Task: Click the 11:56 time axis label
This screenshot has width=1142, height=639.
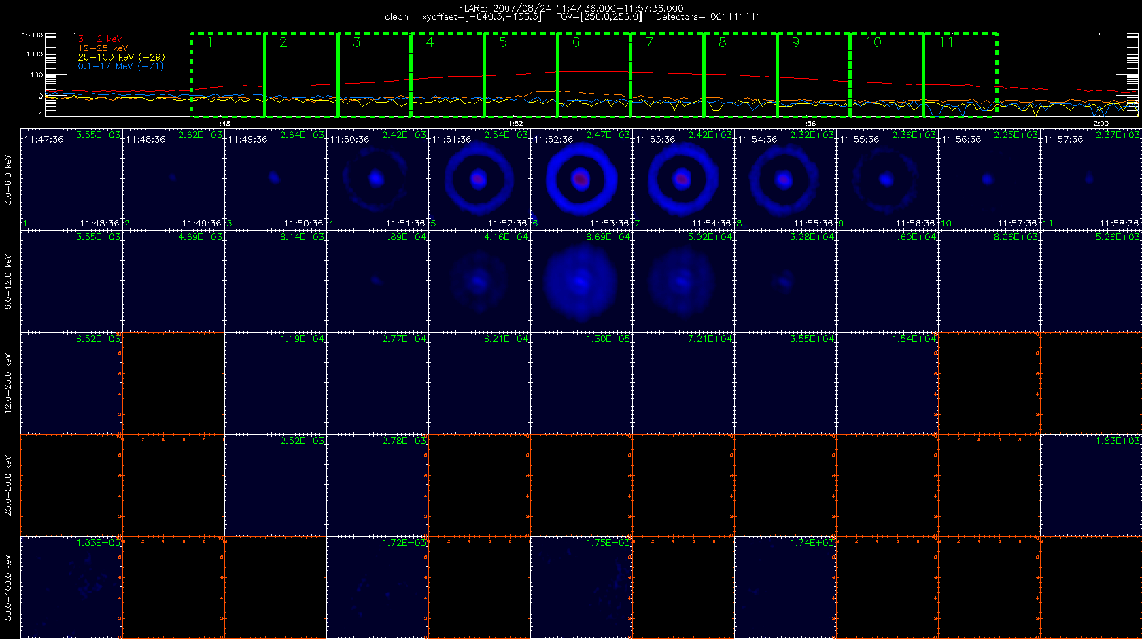Action: (x=806, y=124)
